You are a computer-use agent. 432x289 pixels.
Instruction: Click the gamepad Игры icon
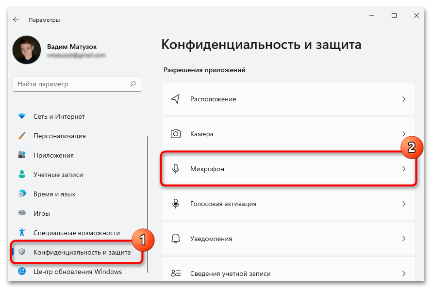(22, 213)
